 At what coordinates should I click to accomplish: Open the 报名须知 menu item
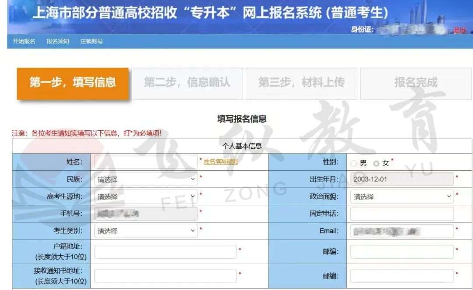(x=58, y=41)
